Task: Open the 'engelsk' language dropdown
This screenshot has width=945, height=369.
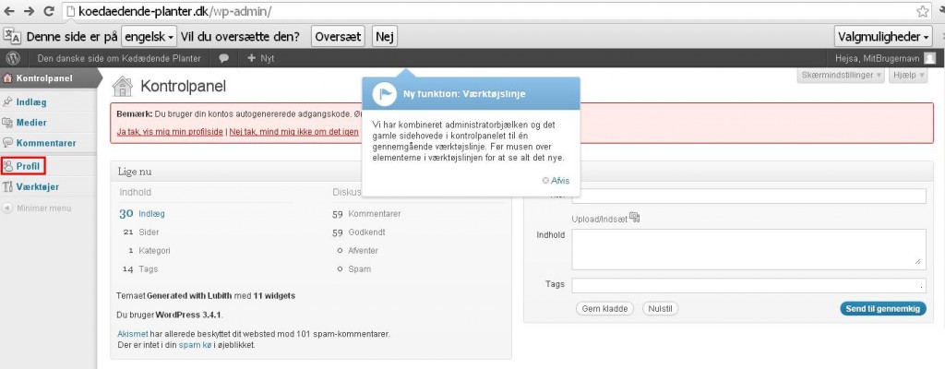Action: (149, 37)
